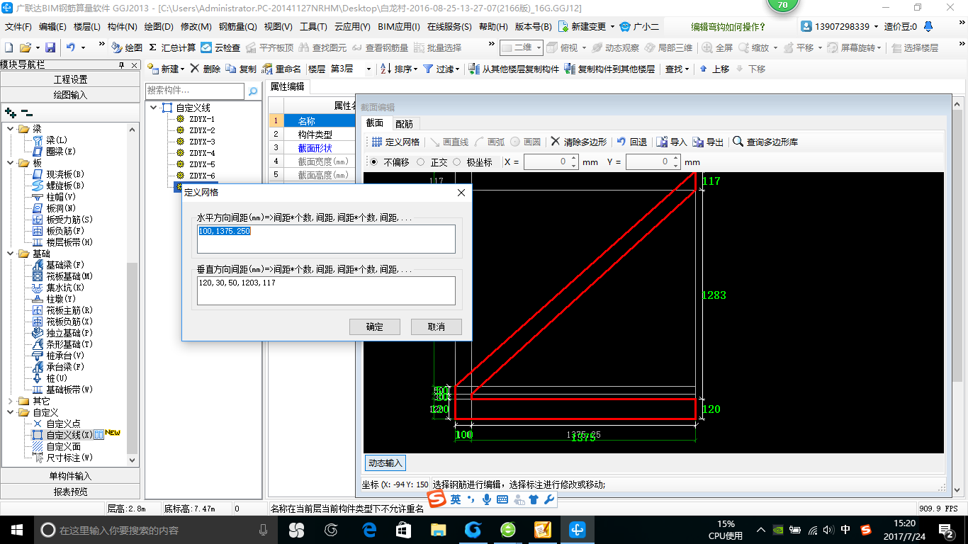Click the save disk icon
968x544 pixels.
pyautogui.click(x=50, y=47)
